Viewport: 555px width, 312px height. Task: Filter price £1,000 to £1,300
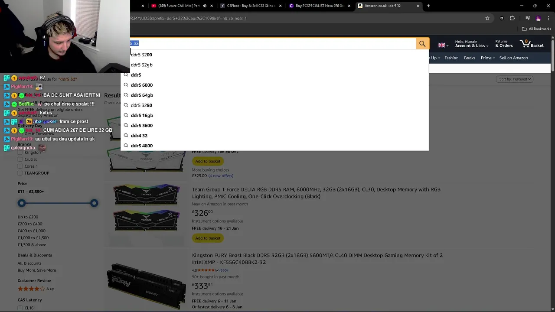point(33,237)
